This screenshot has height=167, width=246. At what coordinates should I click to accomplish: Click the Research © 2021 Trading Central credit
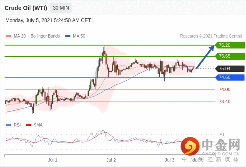coord(211,36)
